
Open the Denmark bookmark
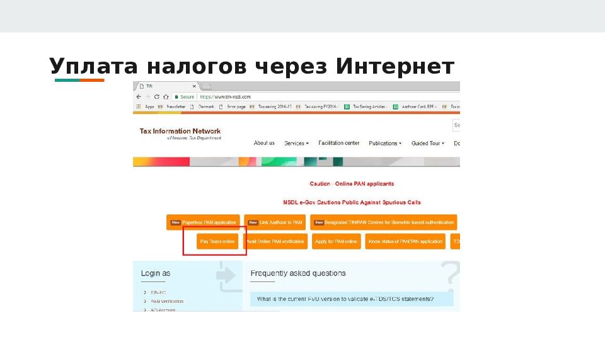tap(202, 106)
